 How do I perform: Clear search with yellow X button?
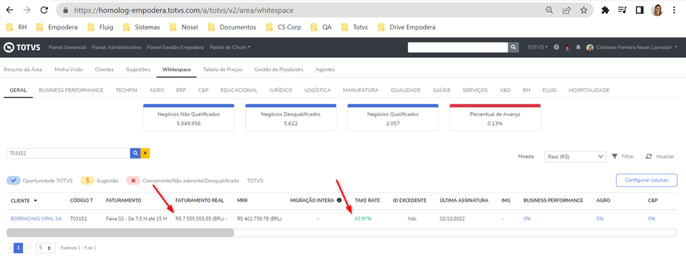pyautogui.click(x=145, y=153)
